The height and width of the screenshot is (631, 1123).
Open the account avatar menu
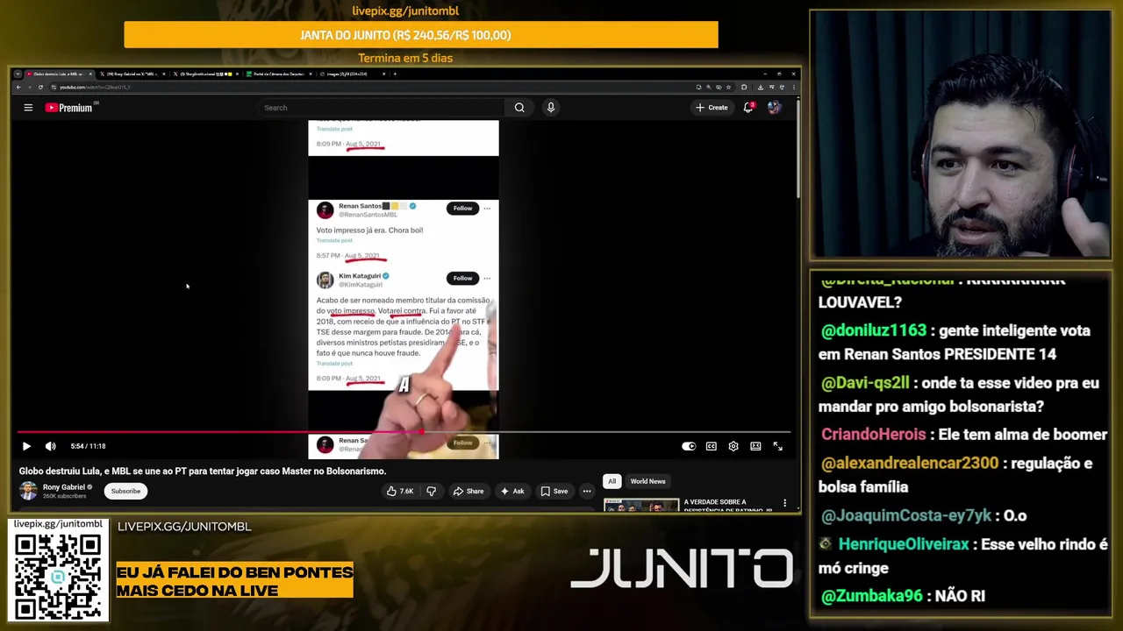[774, 108]
